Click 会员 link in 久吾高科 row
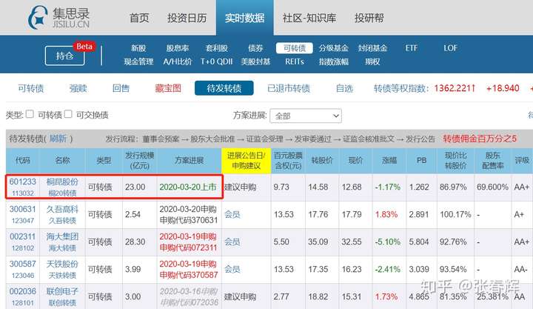The width and height of the screenshot is (533, 309). pos(232,214)
